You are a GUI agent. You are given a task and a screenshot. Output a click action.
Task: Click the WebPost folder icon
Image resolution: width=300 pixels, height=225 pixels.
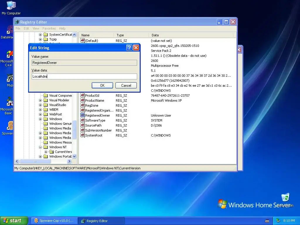pyautogui.click(x=45, y=114)
